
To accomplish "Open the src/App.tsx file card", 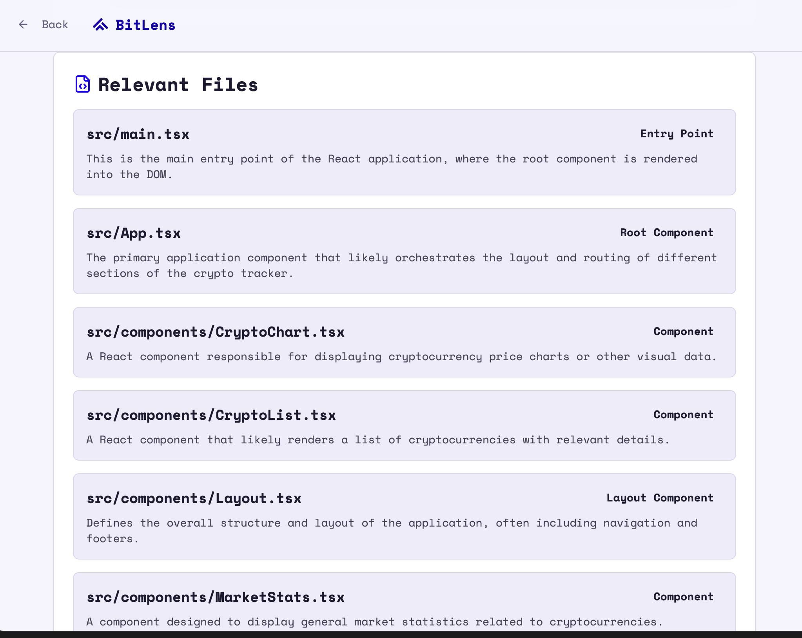I will pyautogui.click(x=404, y=251).
